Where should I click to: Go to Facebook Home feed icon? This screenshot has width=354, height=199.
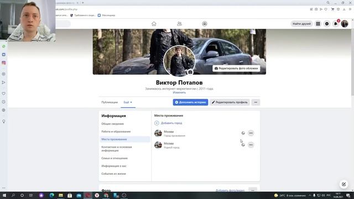pos(154,24)
